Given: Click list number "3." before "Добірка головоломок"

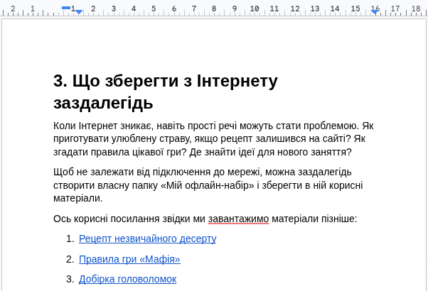Looking at the screenshot, I should (70, 279).
